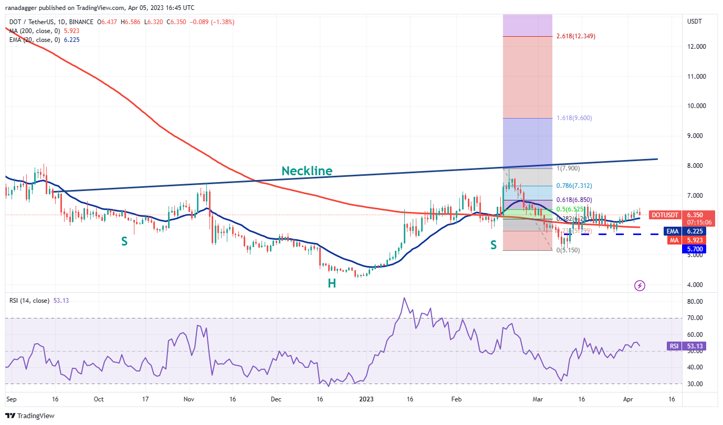Click the TradingView logo in the bottom-left corner

[x=30, y=415]
